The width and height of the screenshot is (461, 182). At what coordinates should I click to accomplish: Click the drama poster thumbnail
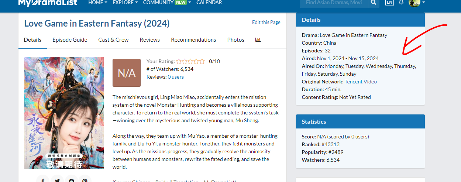tap(64, 113)
